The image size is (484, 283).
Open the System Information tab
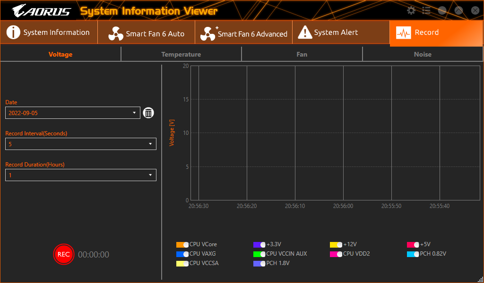point(49,33)
